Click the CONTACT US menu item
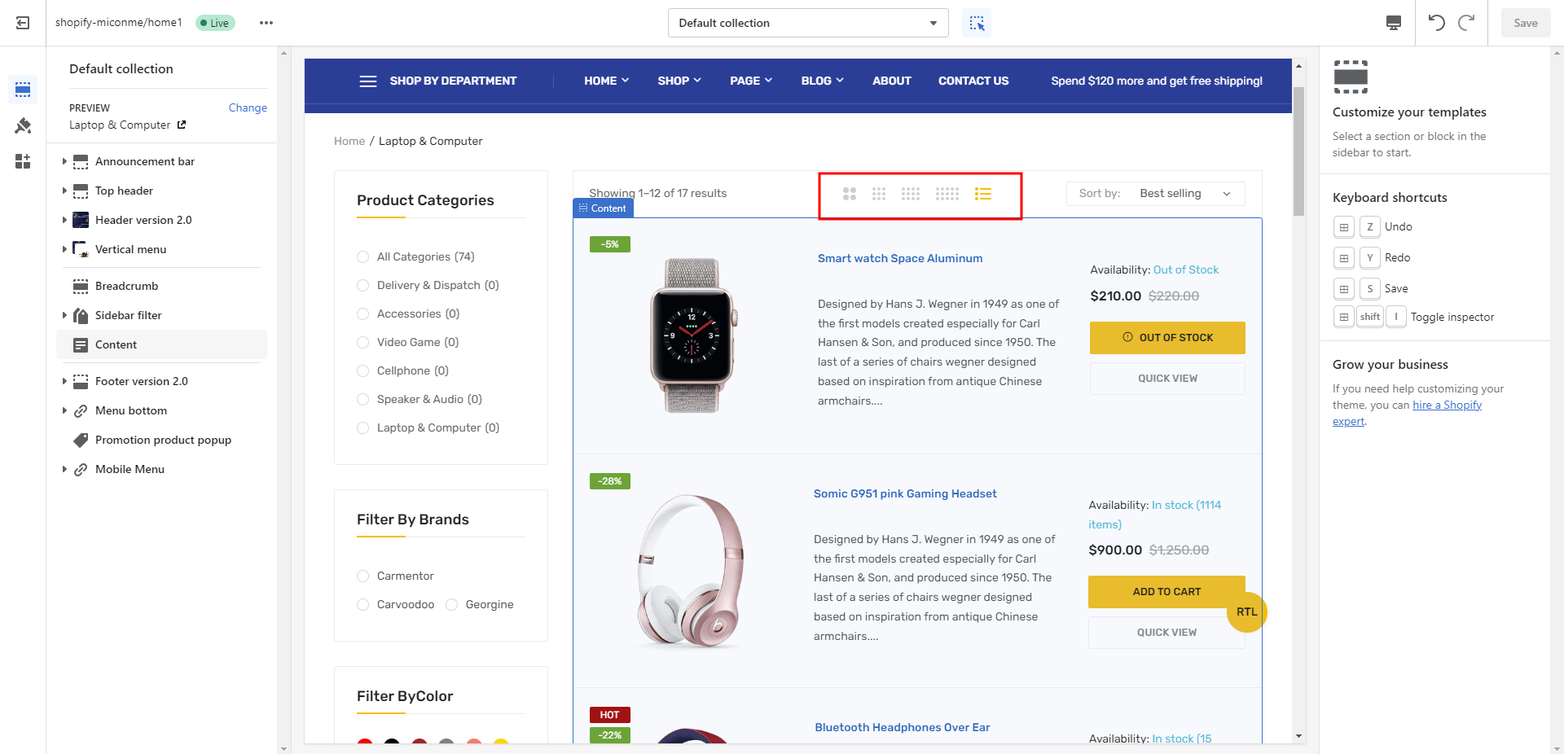1564x754 pixels. (x=973, y=81)
